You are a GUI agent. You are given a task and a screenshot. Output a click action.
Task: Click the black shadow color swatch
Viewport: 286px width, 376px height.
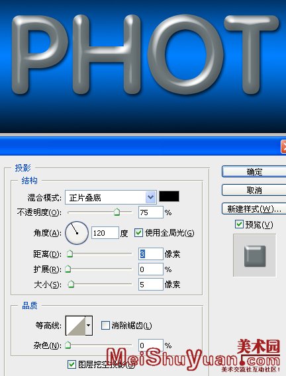(x=169, y=197)
